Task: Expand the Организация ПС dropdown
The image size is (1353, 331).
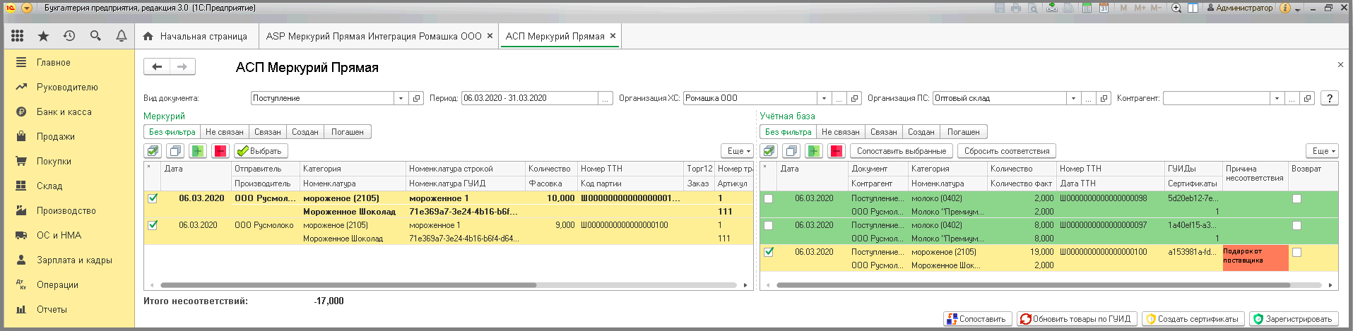Action: pos(1073,98)
